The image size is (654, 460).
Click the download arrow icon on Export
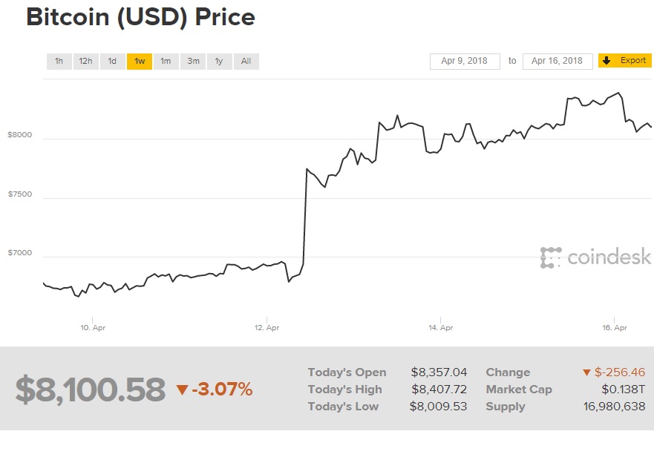606,61
